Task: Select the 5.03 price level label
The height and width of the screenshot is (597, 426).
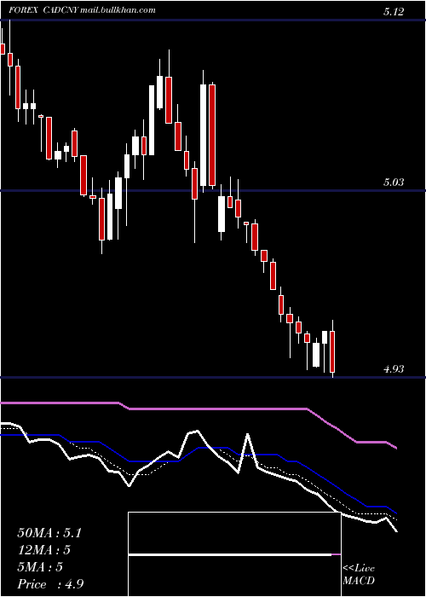Action: tap(394, 183)
